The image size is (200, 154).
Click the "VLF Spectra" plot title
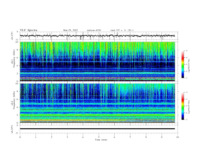(29, 30)
